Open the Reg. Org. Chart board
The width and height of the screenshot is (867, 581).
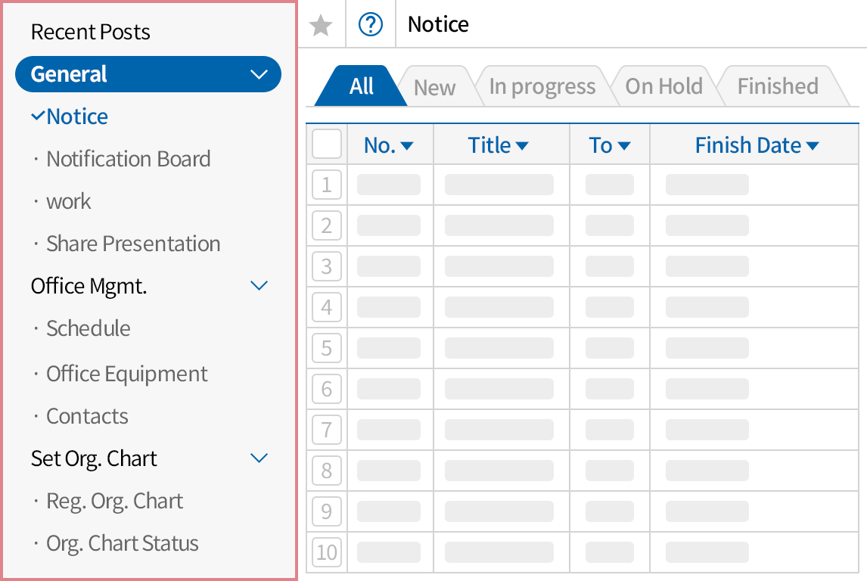(114, 501)
